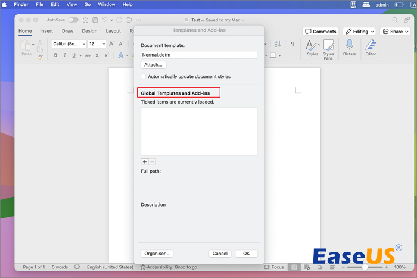The height and width of the screenshot is (278, 417).
Task: Click the Save floppy disk icon
Action: (x=95, y=20)
